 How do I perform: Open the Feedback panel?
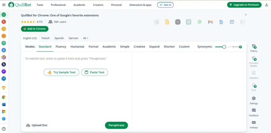(x=254, y=112)
